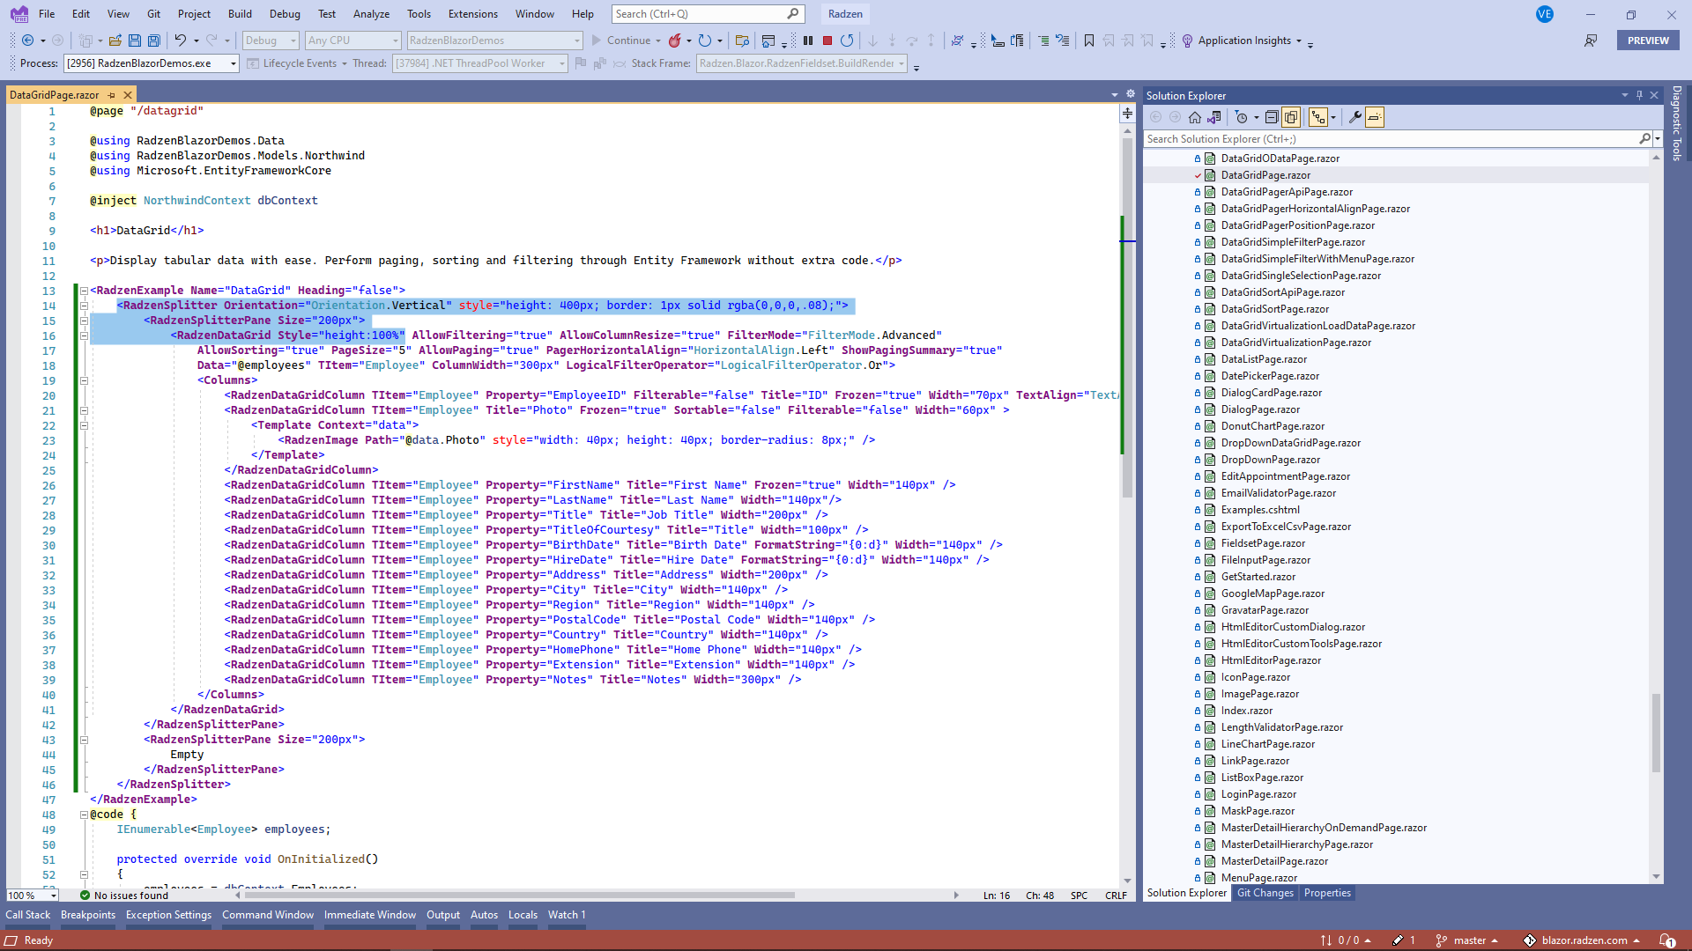Click blazor.radzen.com repository in status bar
This screenshot has width=1692, height=951.
[x=1584, y=940]
